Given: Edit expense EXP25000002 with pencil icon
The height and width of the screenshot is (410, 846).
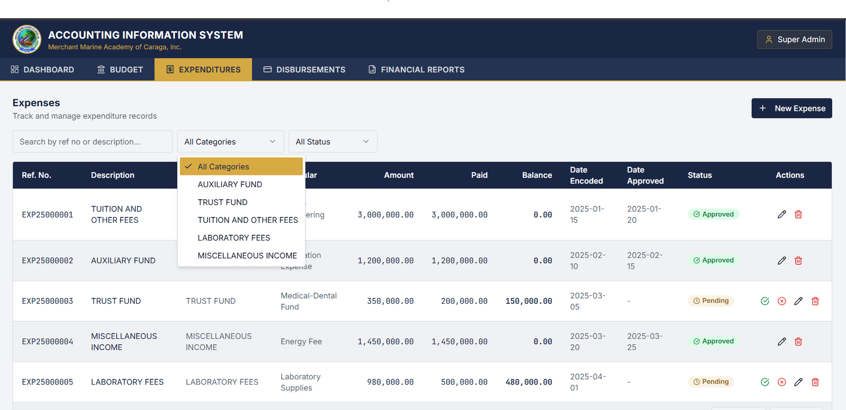Looking at the screenshot, I should (782, 260).
